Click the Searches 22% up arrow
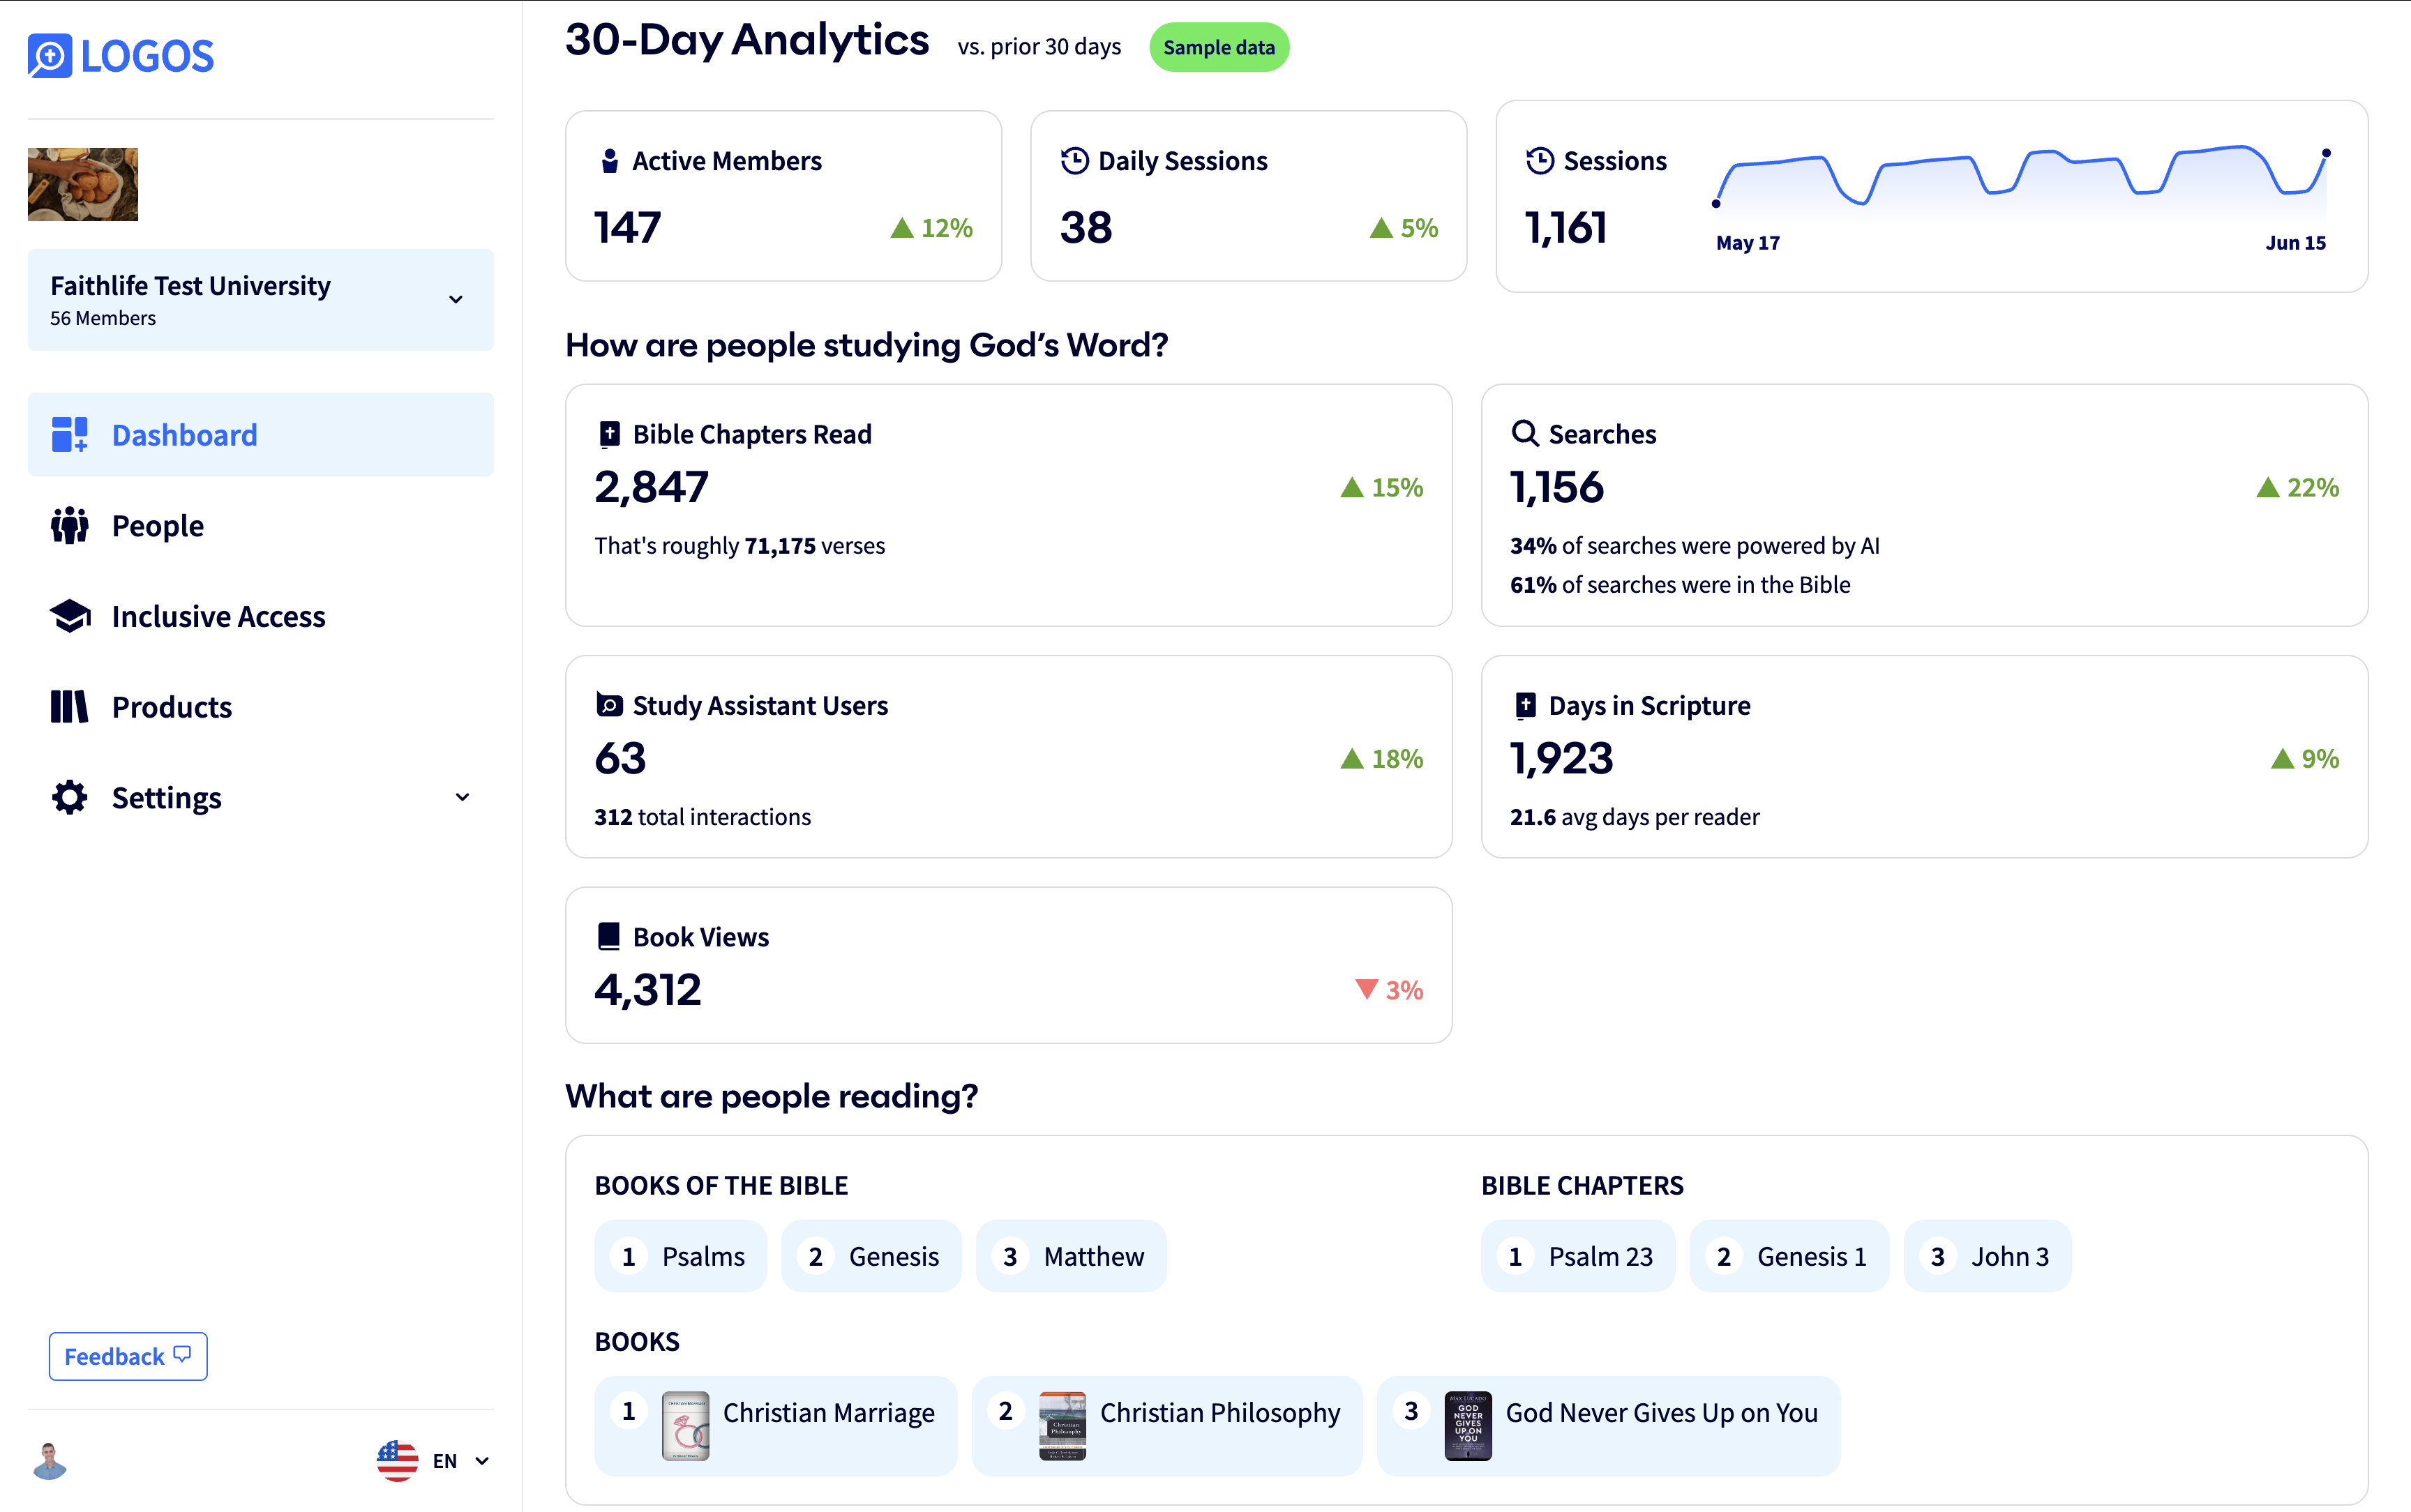 [2268, 488]
